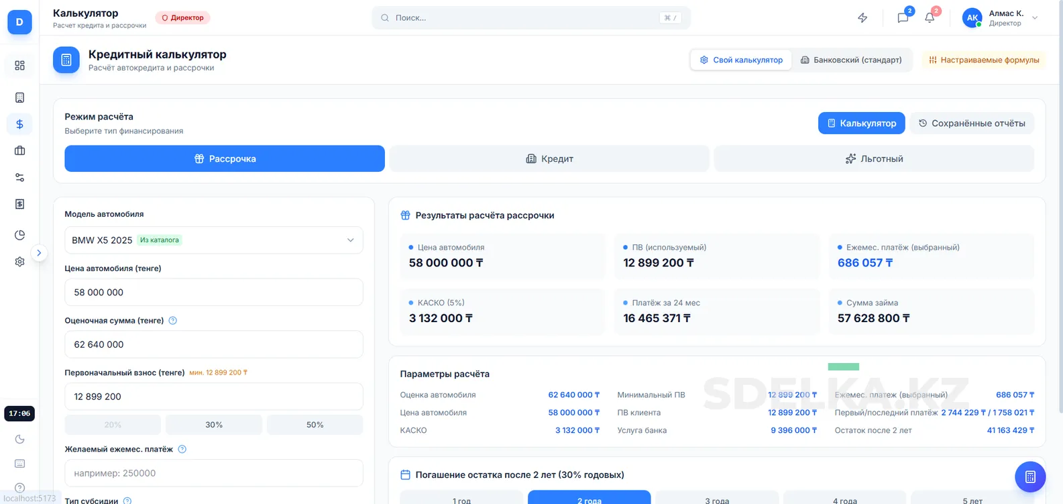Viewport: 1063px width, 504px height.
Task: Click the sidebar settings gear icon
Action: (x=19, y=262)
